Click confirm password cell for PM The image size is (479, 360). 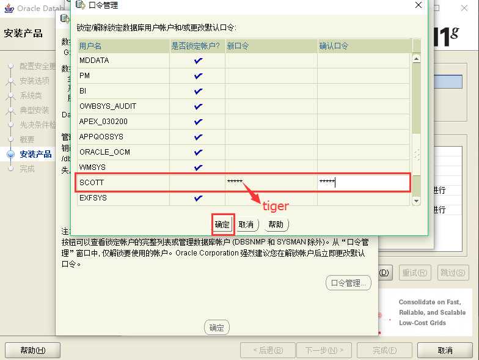[x=364, y=76]
